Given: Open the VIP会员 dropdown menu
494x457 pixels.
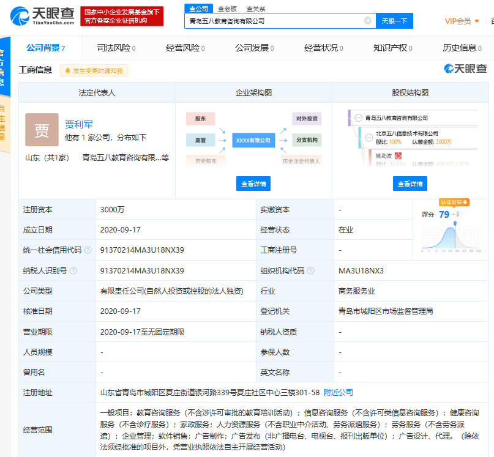Looking at the screenshot, I should [x=462, y=21].
